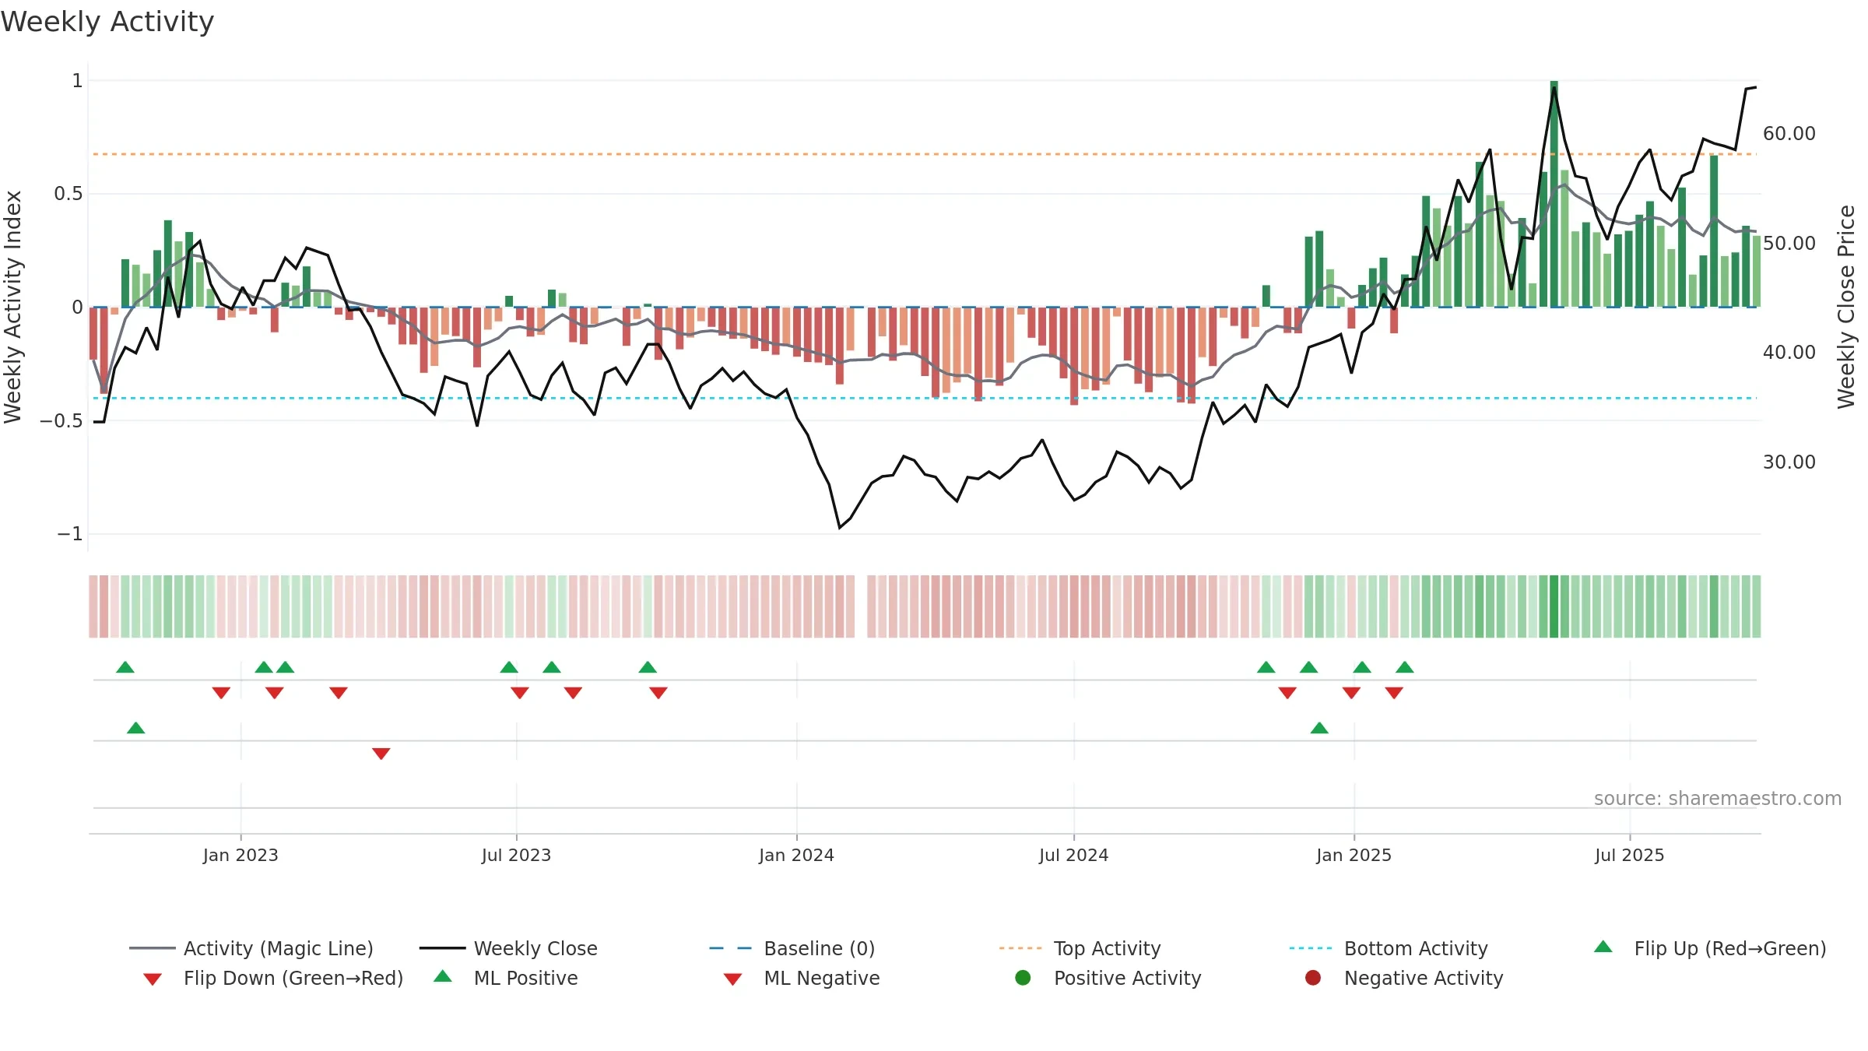Click the tallest green activity bar at index 1

[x=1554, y=194]
